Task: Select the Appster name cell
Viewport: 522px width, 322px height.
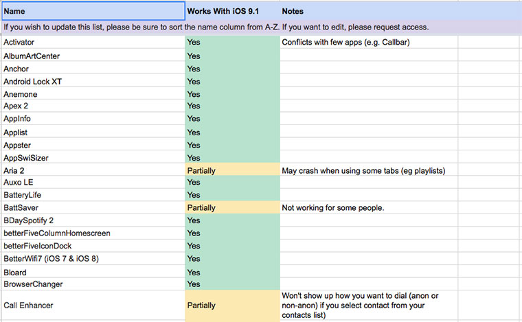Action: click(93, 144)
